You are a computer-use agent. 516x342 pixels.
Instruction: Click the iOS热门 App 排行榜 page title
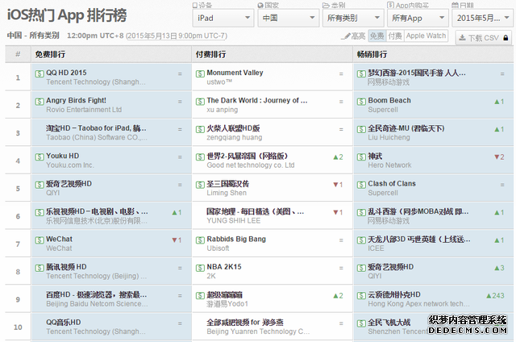click(67, 15)
